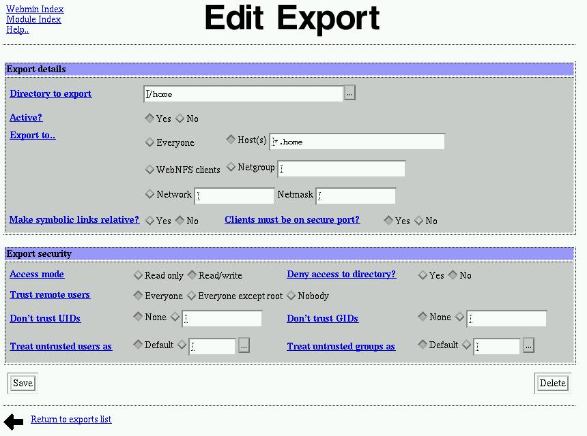
Task: Select Yes for symbolic links relative
Action: pos(150,221)
